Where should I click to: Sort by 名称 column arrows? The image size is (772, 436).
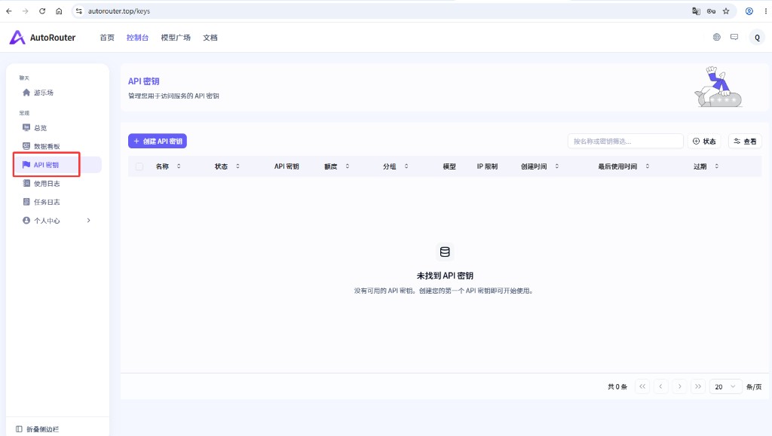[179, 166]
